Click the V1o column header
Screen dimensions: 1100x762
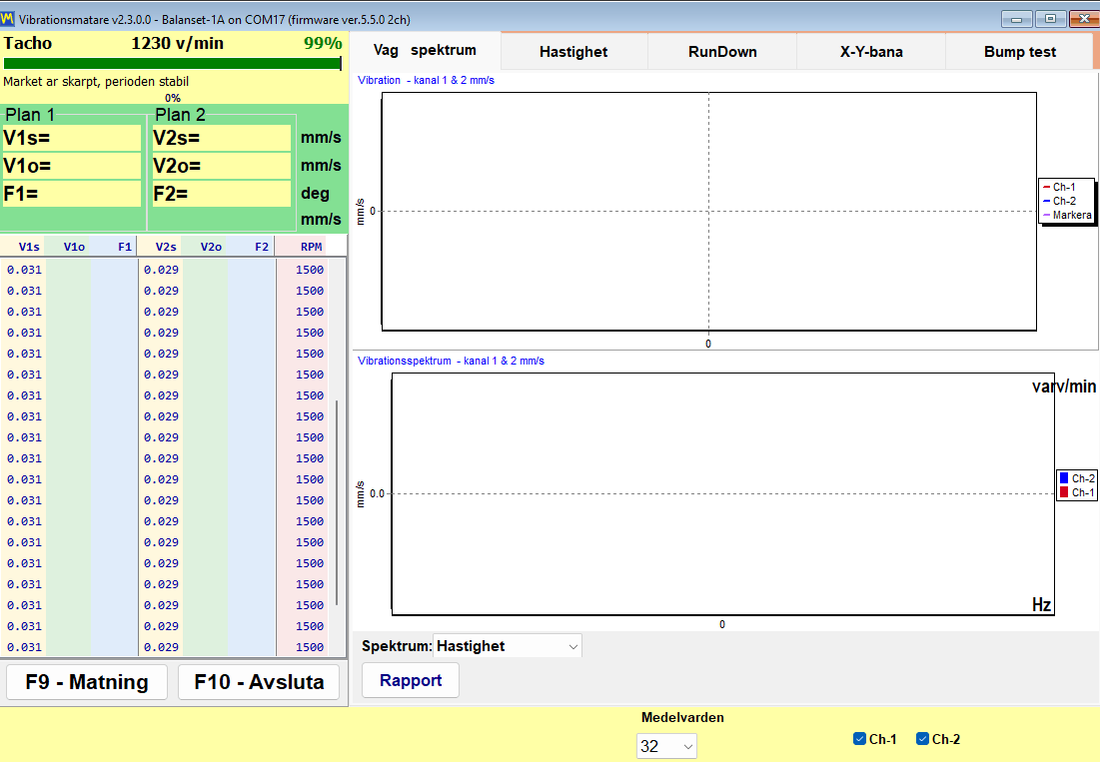coord(68,247)
